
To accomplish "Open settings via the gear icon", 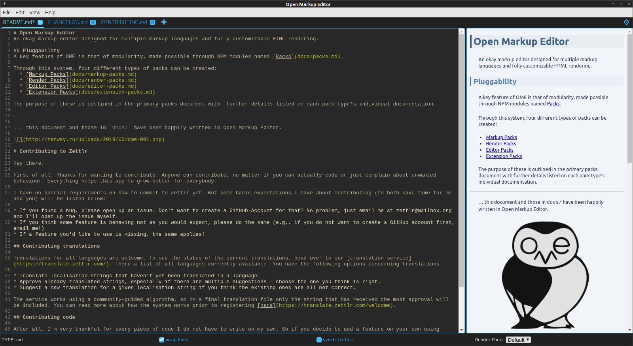I will tap(626, 22).
